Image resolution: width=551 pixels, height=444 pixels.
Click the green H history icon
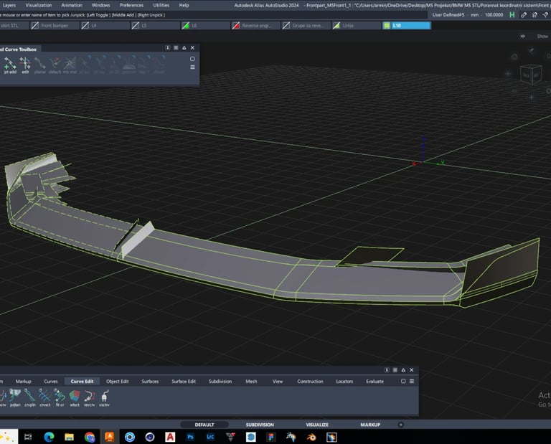pyautogui.click(x=512, y=14)
